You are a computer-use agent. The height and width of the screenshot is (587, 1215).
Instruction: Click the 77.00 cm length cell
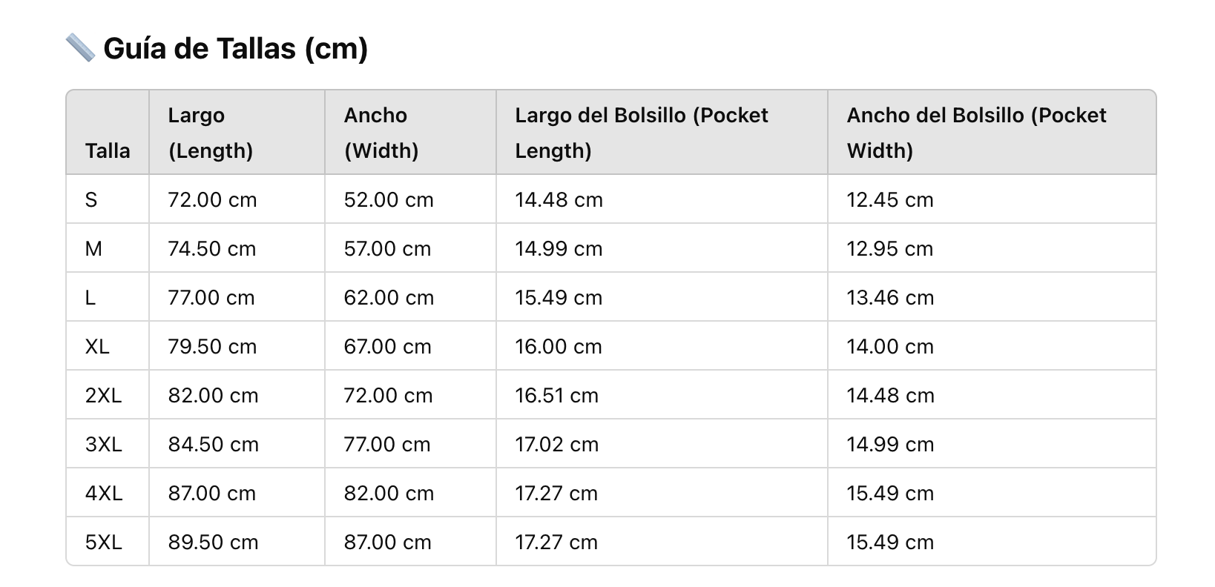(211, 297)
